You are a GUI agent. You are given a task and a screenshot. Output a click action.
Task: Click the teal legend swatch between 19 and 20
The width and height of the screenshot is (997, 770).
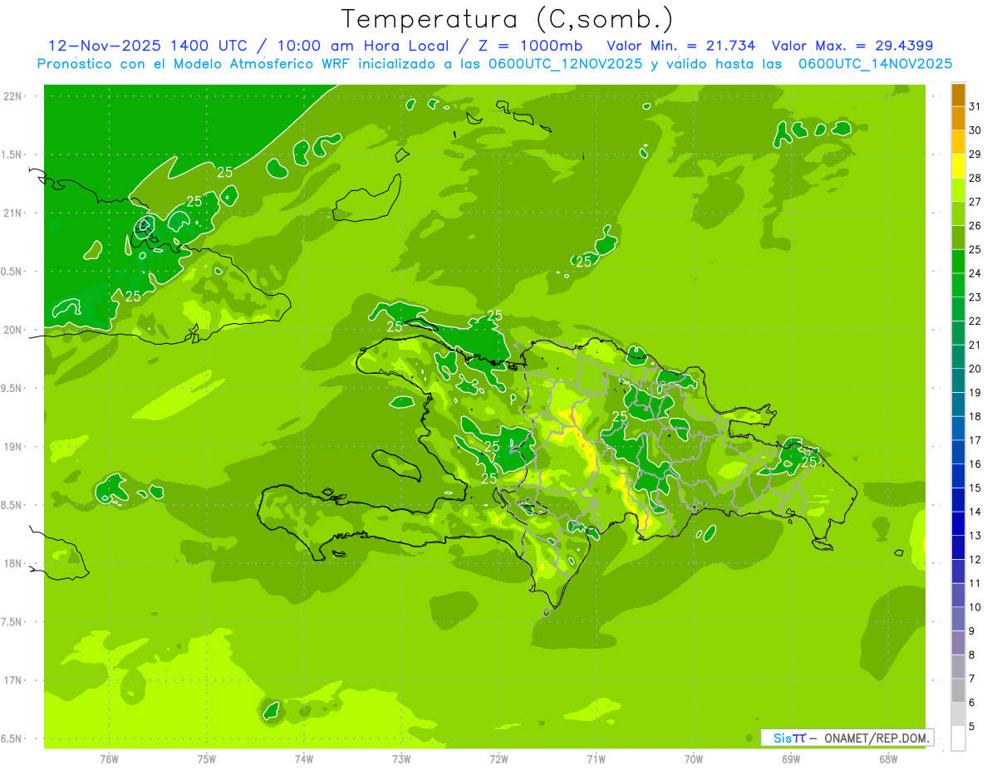coord(958,380)
